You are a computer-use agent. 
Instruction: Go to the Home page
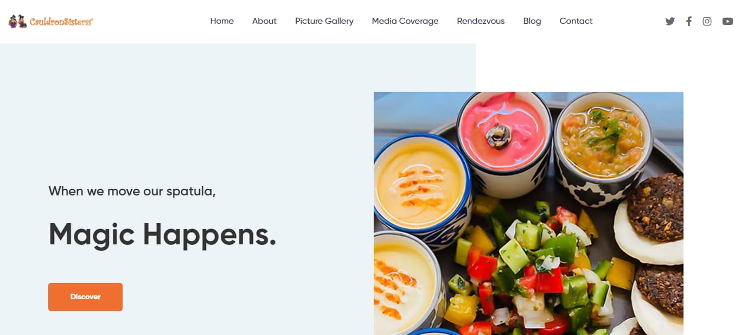click(222, 21)
